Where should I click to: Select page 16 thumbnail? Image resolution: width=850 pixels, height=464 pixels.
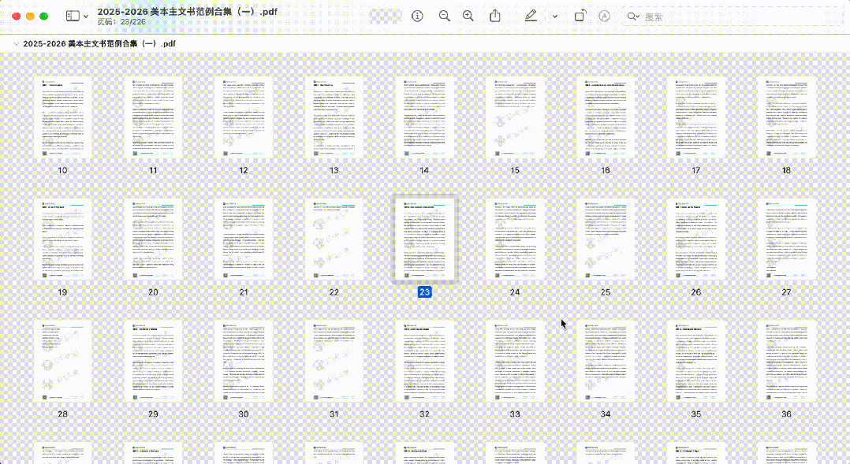point(606,117)
